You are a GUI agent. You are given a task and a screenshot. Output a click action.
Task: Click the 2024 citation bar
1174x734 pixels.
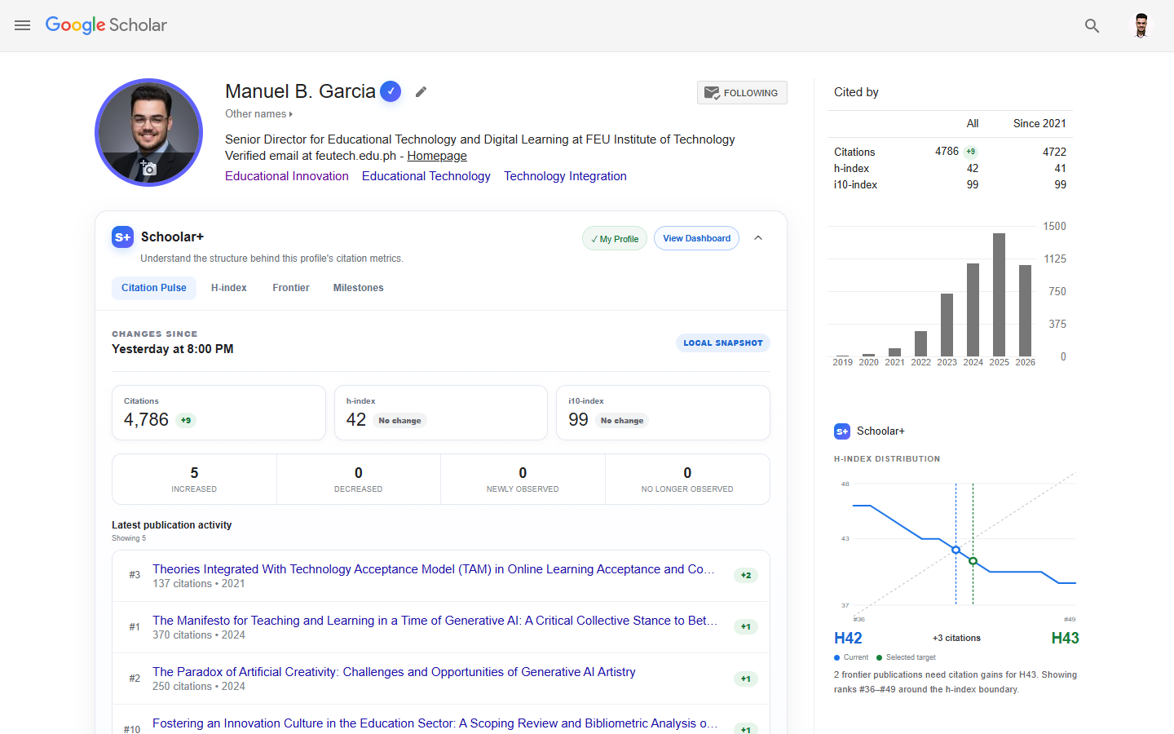(x=973, y=310)
